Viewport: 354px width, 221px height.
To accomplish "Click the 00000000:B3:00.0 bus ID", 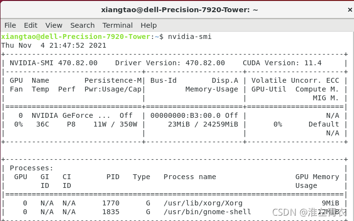I will (186, 115).
